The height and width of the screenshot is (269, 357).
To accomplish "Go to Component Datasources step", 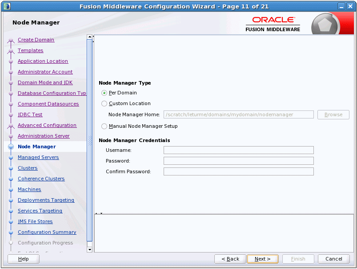I will 48,104.
